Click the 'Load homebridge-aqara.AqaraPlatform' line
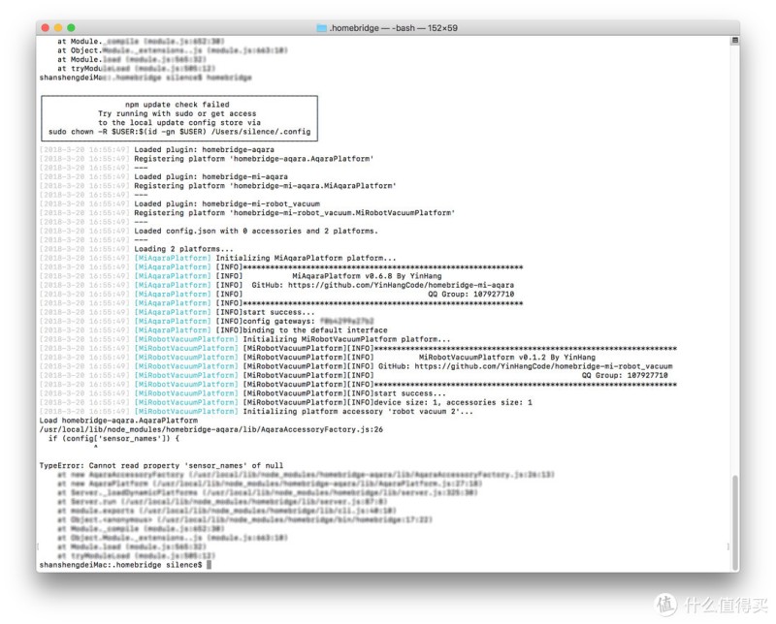 click(118, 421)
